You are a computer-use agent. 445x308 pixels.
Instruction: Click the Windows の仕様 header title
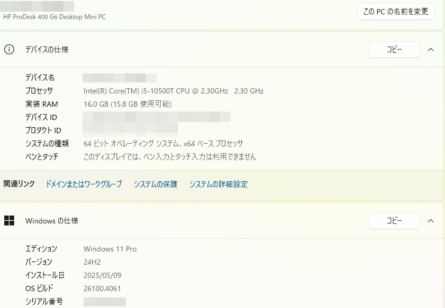[52, 221]
